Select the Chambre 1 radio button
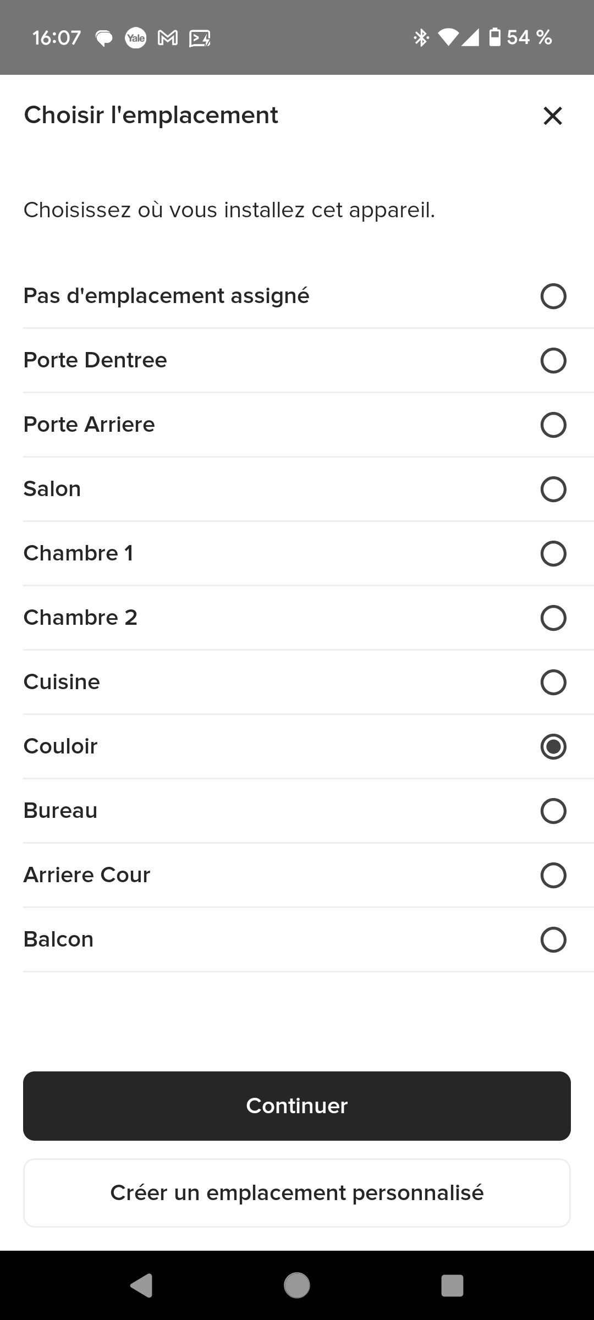This screenshot has width=594, height=1320. (x=553, y=554)
